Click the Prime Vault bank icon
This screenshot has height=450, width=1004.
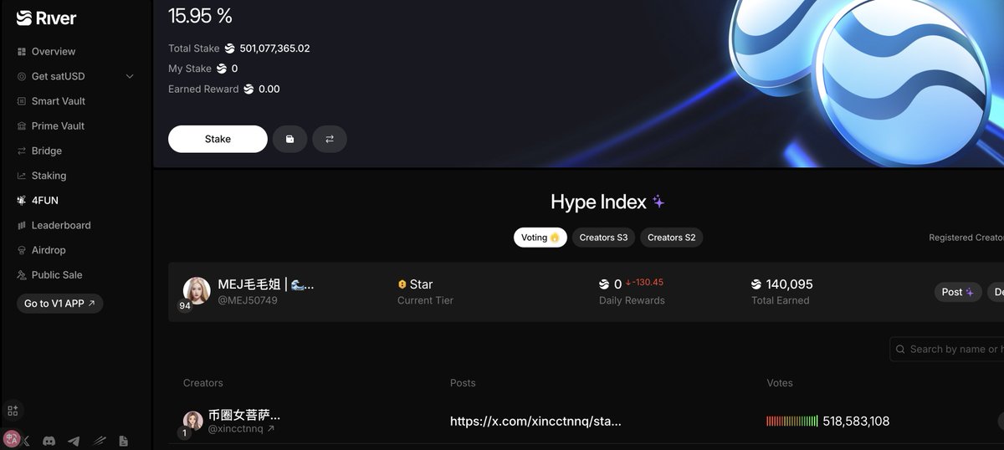pos(22,126)
